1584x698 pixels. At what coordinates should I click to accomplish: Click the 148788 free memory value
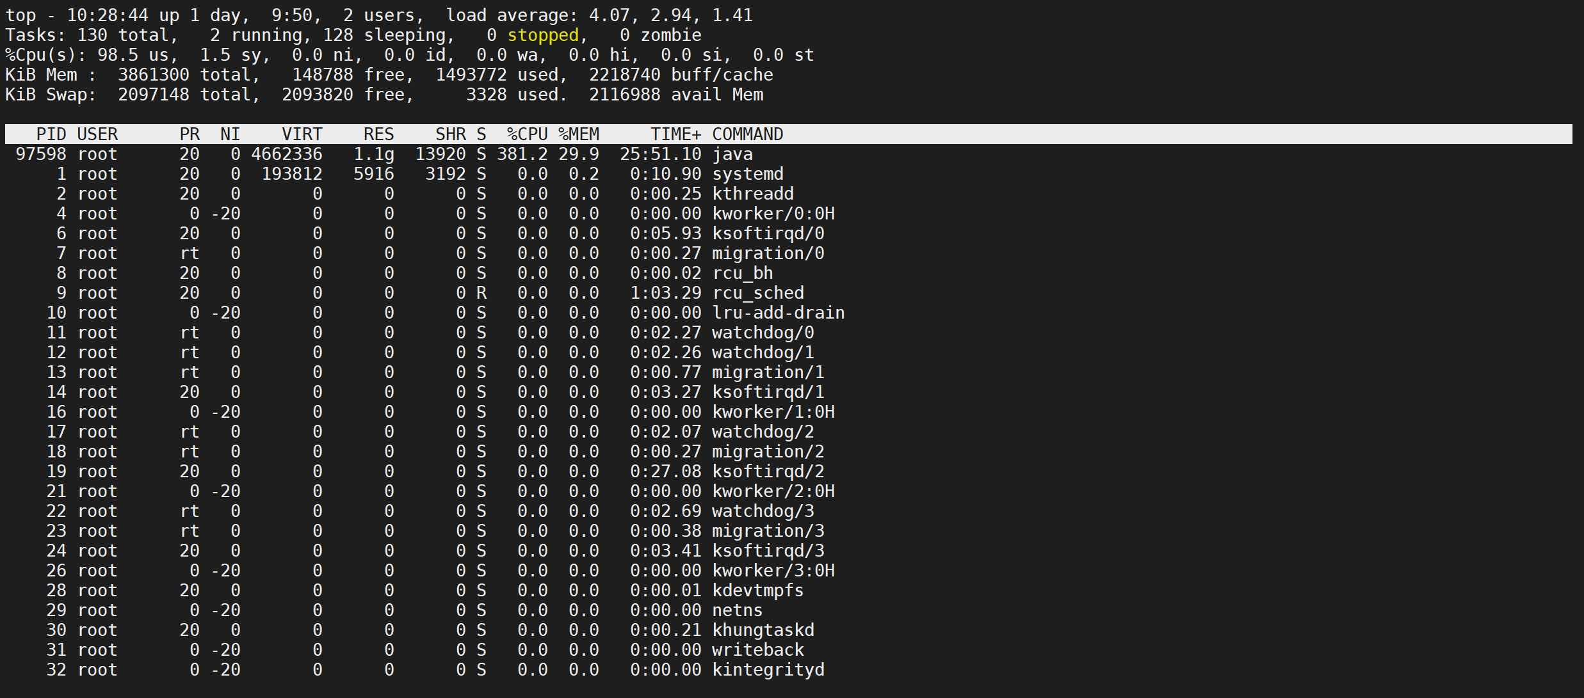[323, 75]
